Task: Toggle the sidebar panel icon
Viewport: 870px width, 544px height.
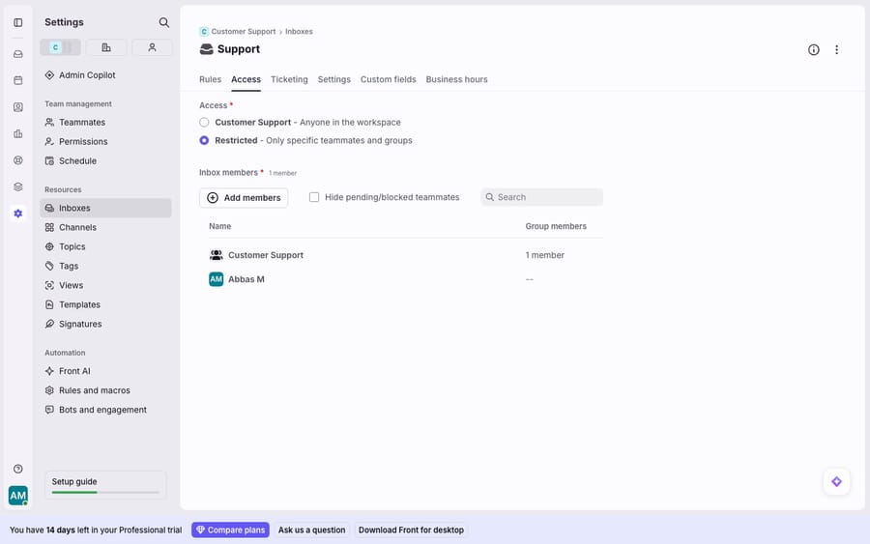Action: tap(17, 22)
